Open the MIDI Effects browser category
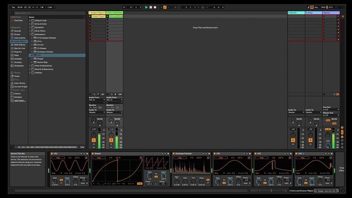This screenshot has height=198, width=352. (x=20, y=45)
